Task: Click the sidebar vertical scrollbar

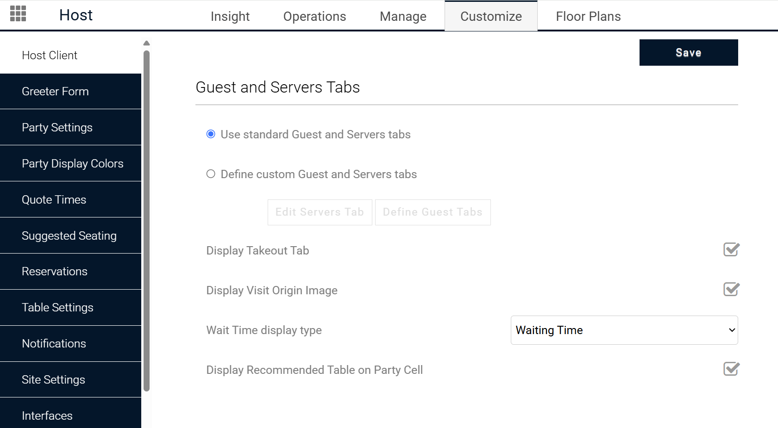Action: click(146, 221)
